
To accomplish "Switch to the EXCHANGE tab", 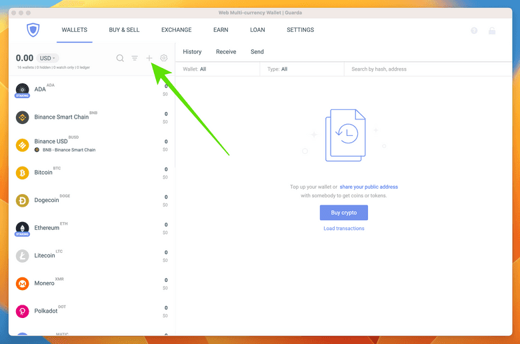I will pyautogui.click(x=176, y=30).
